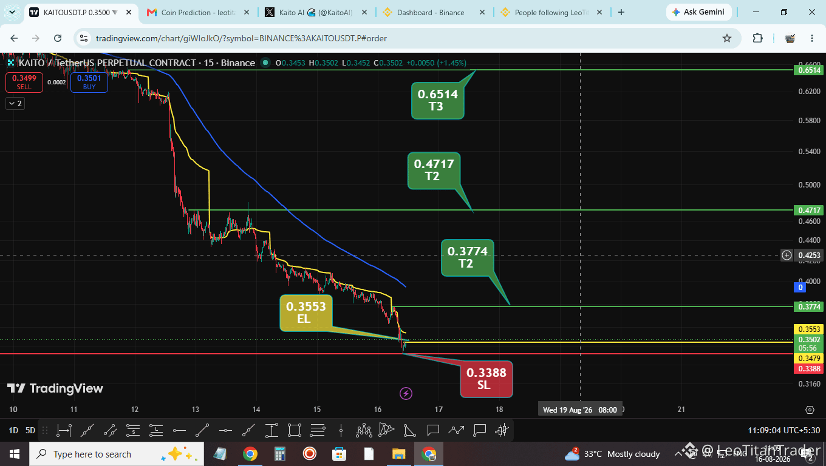
Task: Open Microsoft Store from the taskbar
Action: pyautogui.click(x=339, y=454)
